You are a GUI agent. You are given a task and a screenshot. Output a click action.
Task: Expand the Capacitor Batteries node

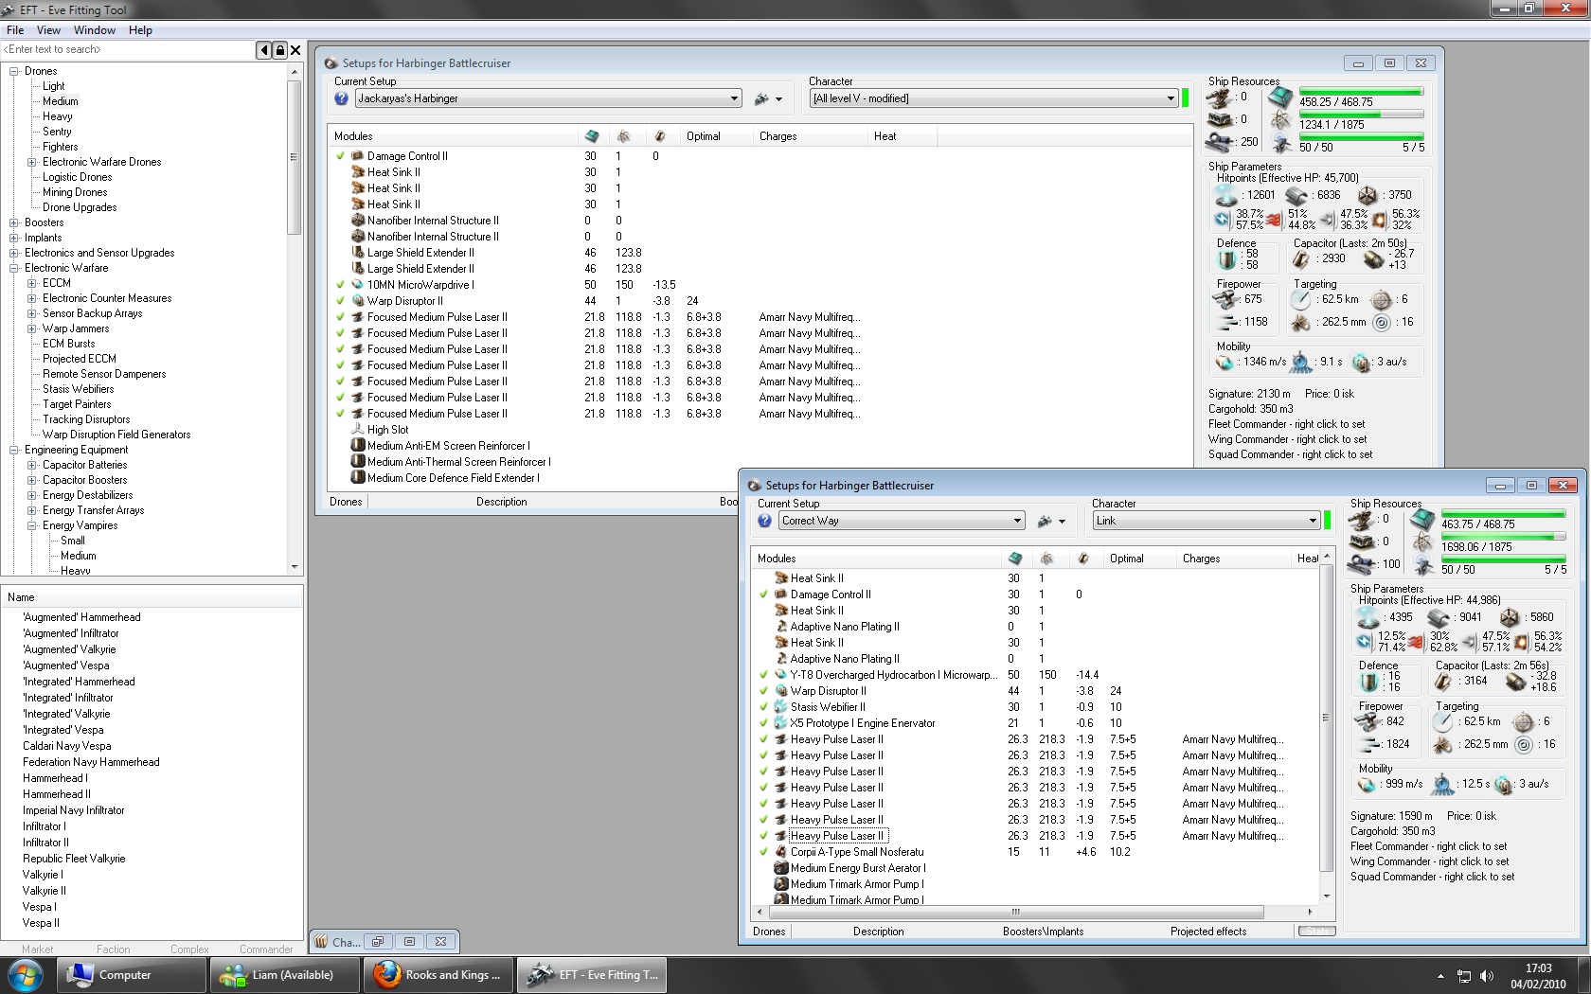32,465
